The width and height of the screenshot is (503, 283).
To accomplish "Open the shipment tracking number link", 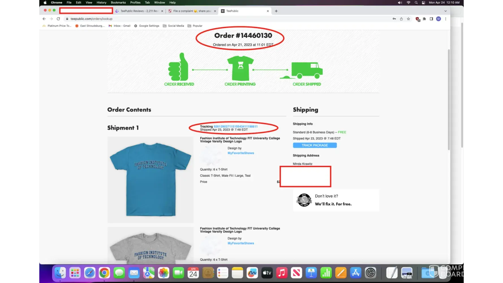I will (235, 127).
